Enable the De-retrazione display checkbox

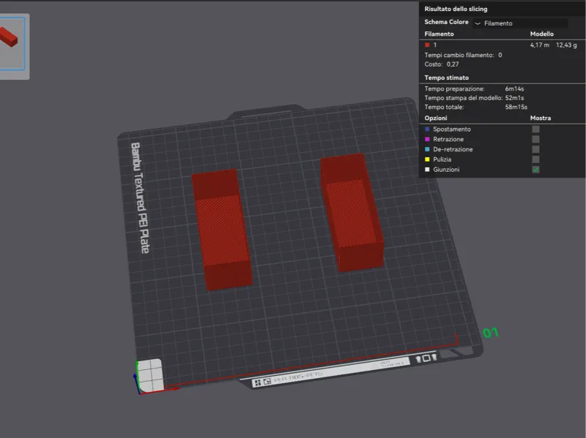click(x=535, y=149)
